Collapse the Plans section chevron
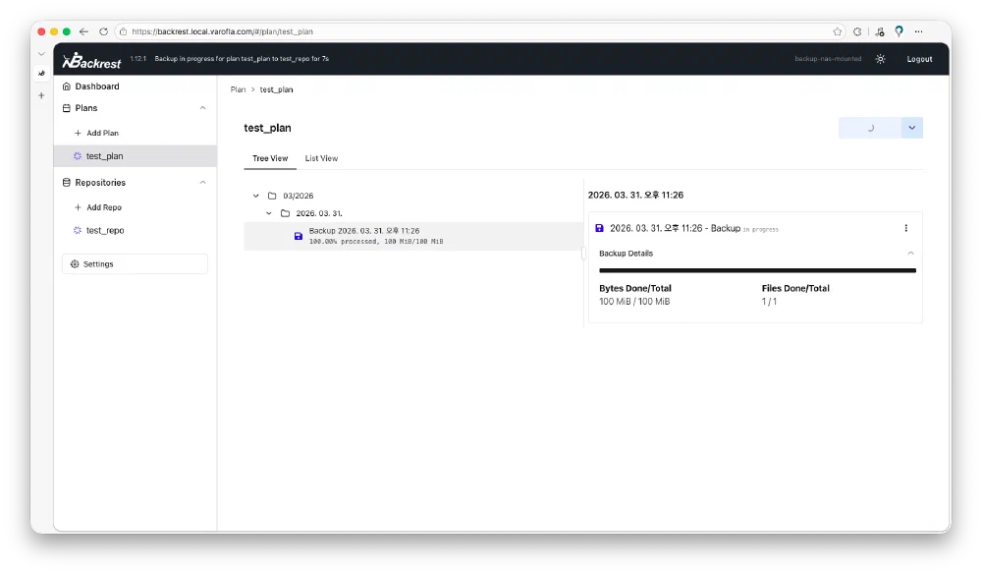Viewport: 982px width, 574px height. [203, 108]
